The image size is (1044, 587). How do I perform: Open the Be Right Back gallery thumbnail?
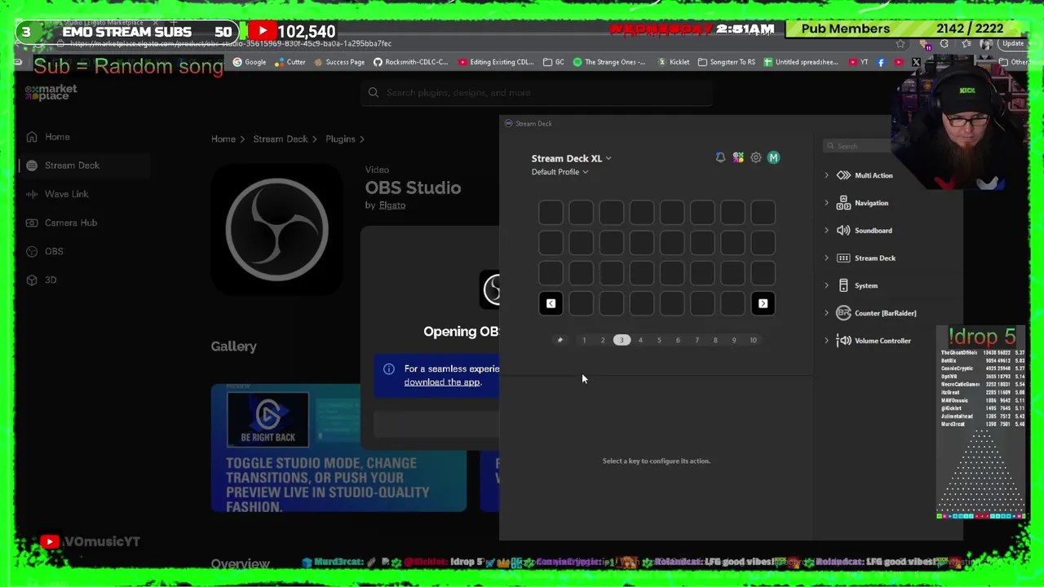[268, 420]
